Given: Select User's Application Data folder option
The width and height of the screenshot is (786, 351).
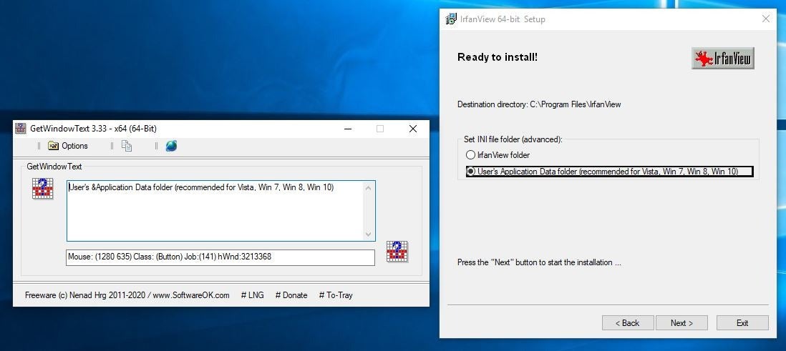Looking at the screenshot, I should [x=470, y=172].
